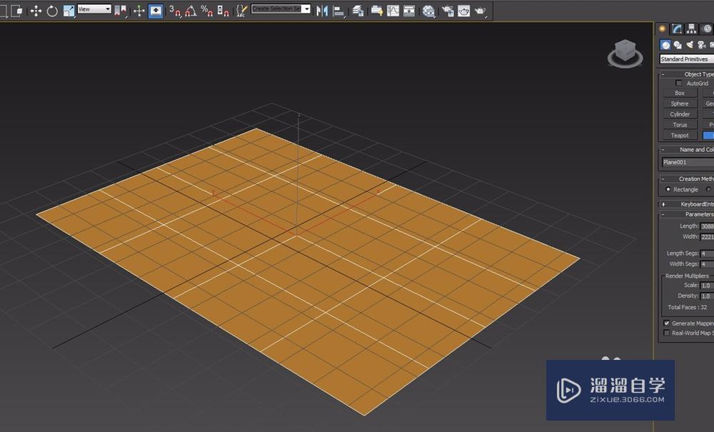Open the Render Setup dialog

[x=447, y=10]
